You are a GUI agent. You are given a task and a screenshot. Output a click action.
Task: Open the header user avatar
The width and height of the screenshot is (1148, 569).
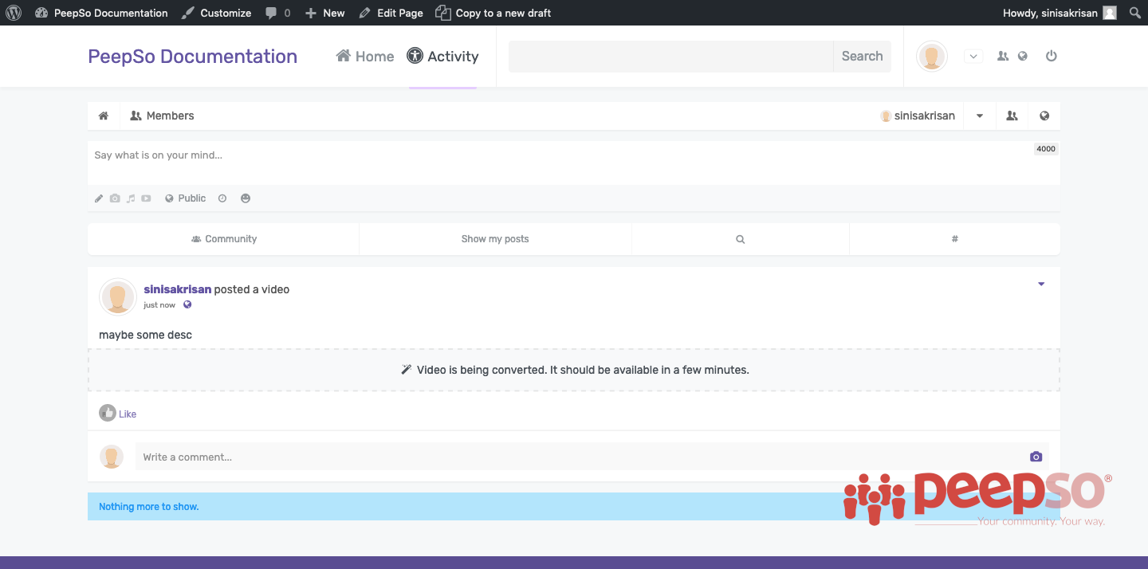(x=932, y=57)
